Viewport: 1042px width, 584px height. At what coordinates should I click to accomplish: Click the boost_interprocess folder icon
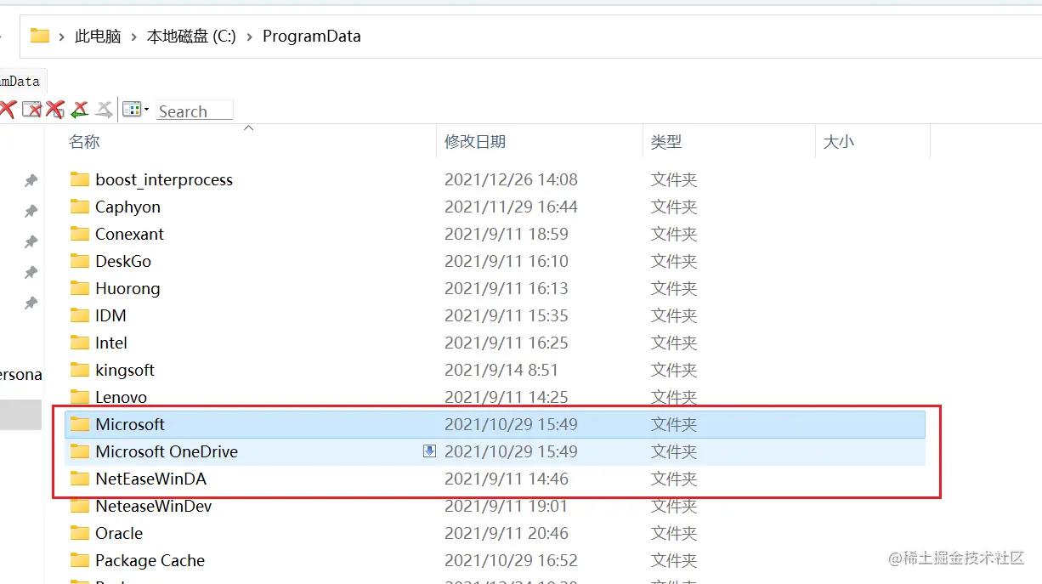click(x=80, y=179)
